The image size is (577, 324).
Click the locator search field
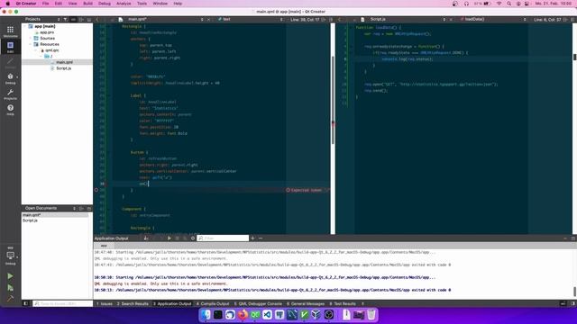(x=62, y=303)
